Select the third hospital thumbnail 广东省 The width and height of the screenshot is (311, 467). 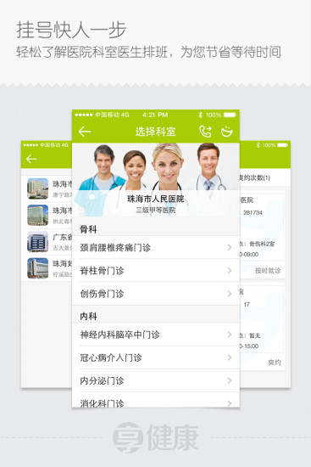coord(38,241)
